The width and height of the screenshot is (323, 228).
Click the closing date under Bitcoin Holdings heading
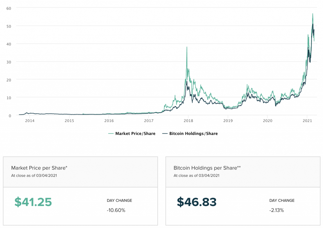[x=197, y=175]
